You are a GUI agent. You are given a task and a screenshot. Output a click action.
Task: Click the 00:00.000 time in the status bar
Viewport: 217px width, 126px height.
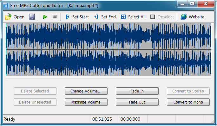tap(130, 119)
